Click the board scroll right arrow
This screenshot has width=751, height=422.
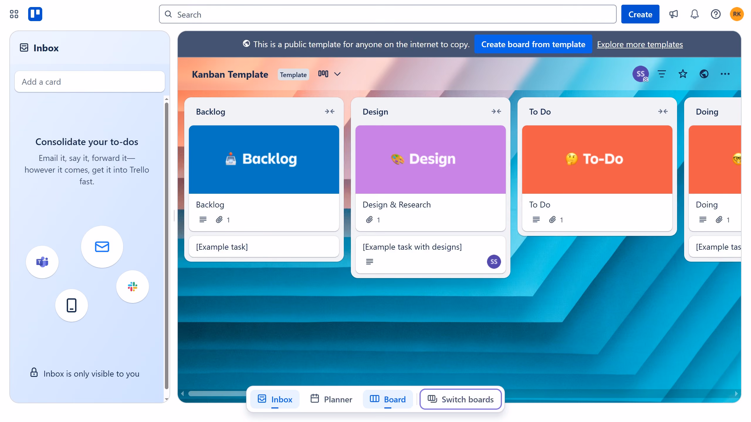(736, 393)
